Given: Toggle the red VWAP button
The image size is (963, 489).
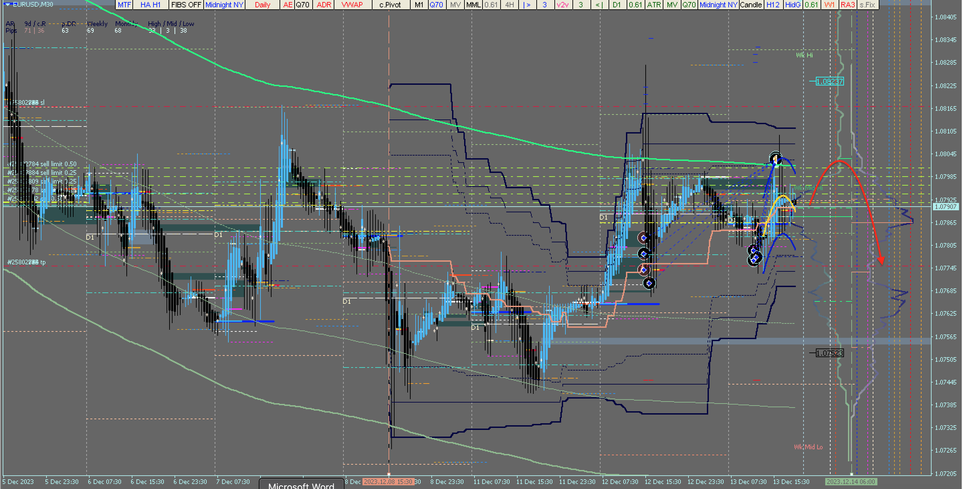Looking at the screenshot, I should click(x=352, y=5).
